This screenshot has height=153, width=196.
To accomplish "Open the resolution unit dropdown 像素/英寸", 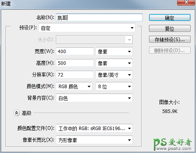I will click(114, 75).
